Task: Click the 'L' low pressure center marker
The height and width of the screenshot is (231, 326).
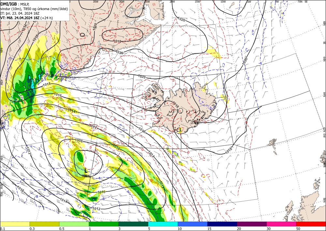Action: 86,171
